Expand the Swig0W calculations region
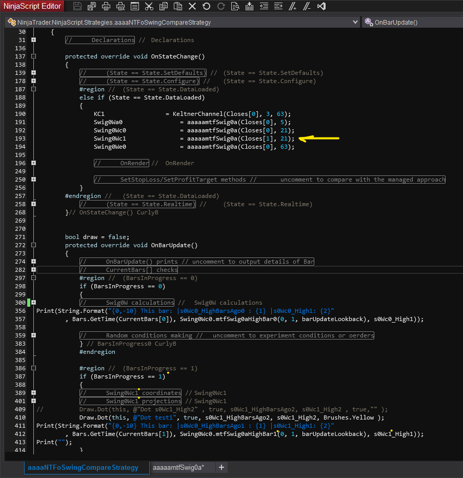Image resolution: width=463 pixels, height=478 pixels. tap(33, 303)
